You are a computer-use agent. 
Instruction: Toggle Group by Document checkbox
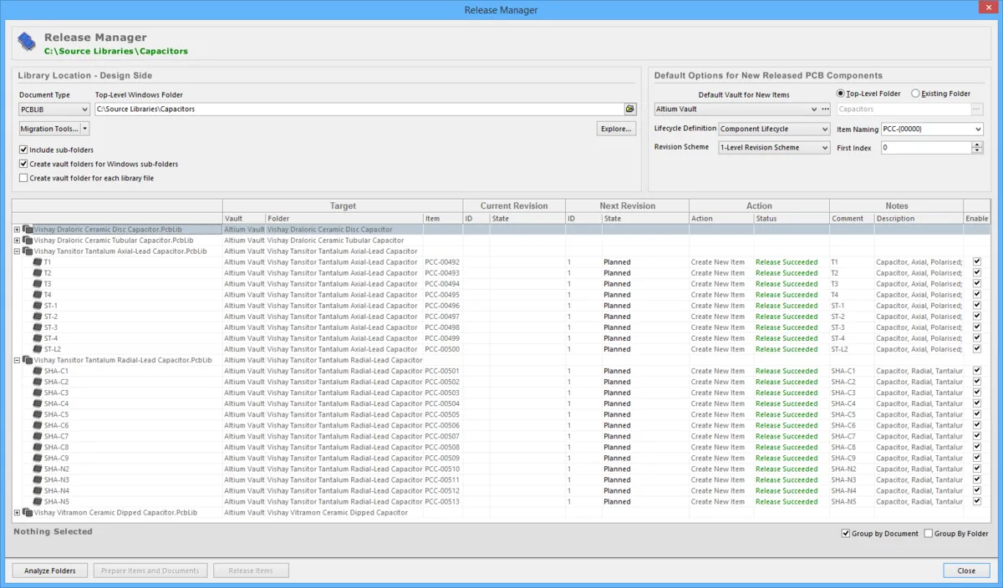846,534
